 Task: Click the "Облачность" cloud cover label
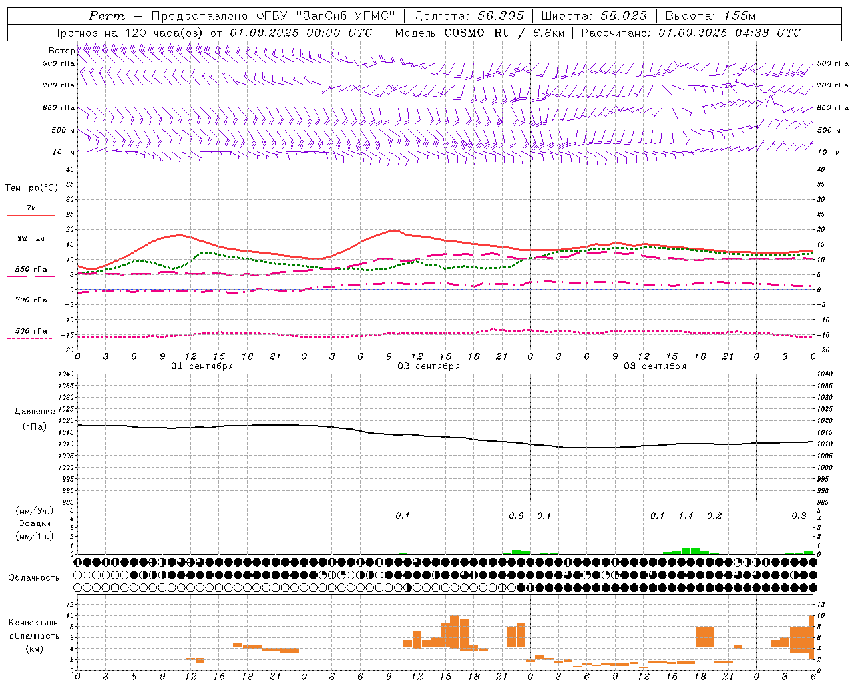[34, 578]
